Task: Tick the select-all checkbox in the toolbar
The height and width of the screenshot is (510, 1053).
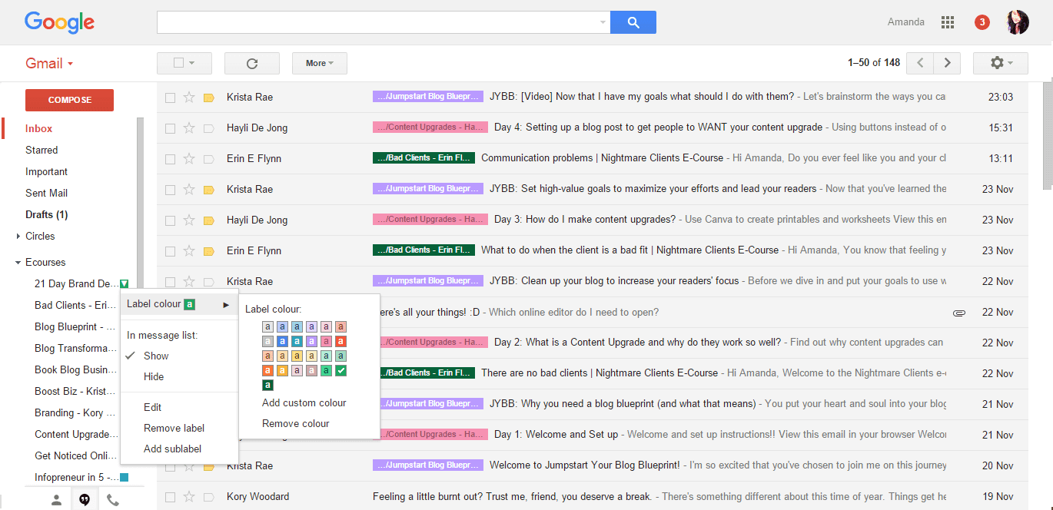Action: [178, 63]
